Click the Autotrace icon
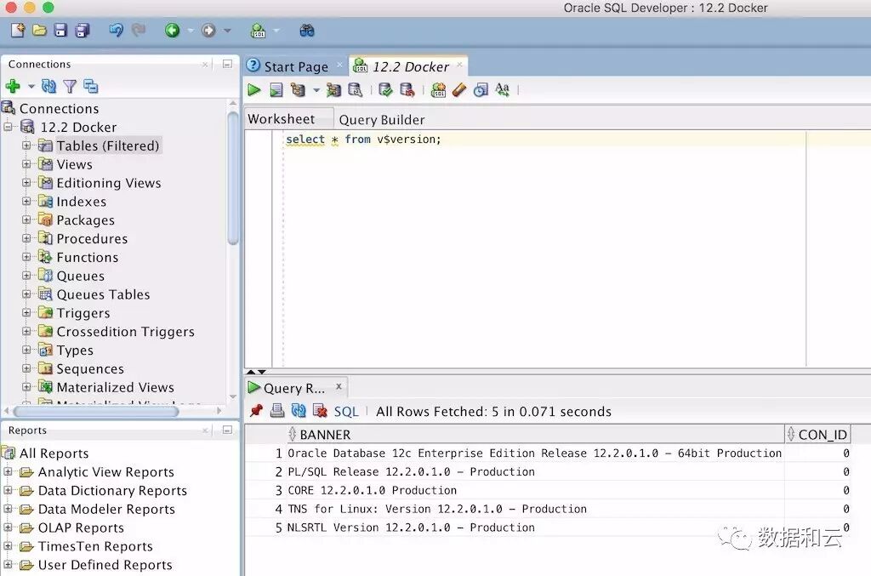 (x=333, y=89)
